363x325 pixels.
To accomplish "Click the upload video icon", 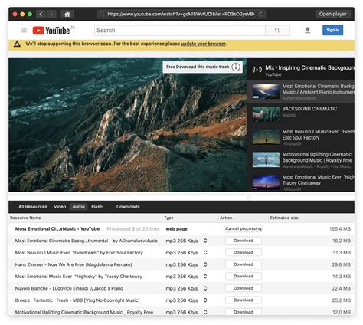I will [308, 31].
